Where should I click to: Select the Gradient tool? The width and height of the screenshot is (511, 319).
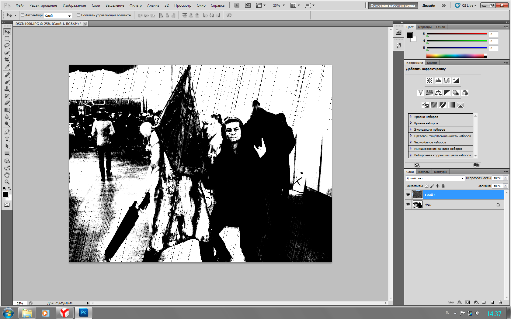[7, 110]
